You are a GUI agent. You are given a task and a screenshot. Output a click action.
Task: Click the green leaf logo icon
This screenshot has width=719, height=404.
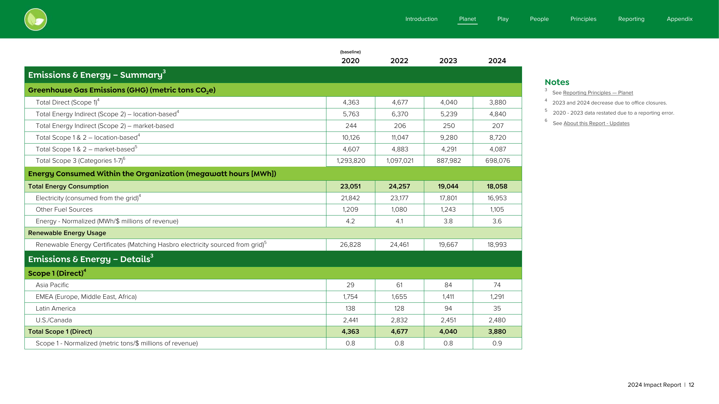click(36, 20)
